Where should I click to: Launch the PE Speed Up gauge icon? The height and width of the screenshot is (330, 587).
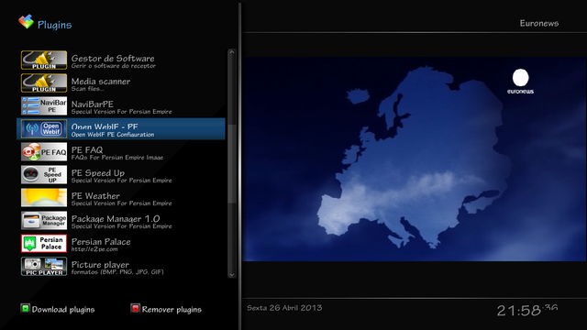click(44, 175)
